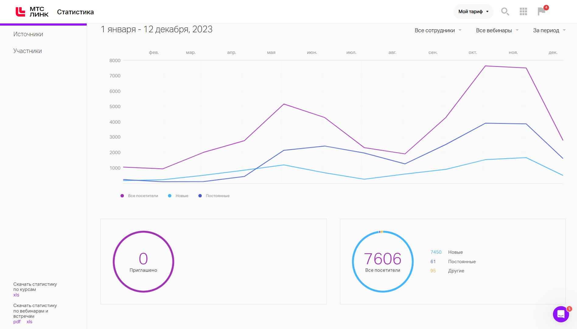The image size is (577, 329).
Task: Click the авг. month label
Action: tap(392, 52)
